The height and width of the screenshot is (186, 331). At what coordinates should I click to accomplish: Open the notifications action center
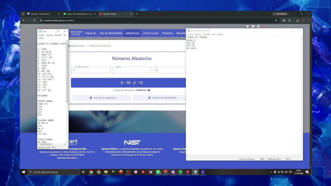(307, 172)
